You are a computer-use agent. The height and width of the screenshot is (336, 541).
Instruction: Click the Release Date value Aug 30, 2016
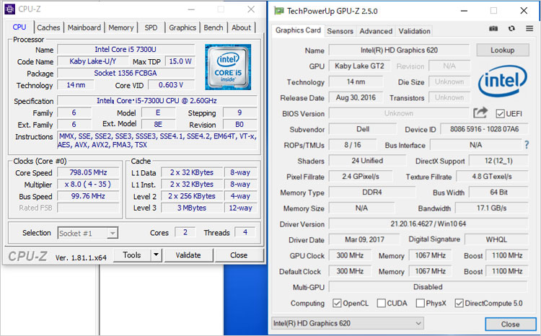click(x=356, y=97)
